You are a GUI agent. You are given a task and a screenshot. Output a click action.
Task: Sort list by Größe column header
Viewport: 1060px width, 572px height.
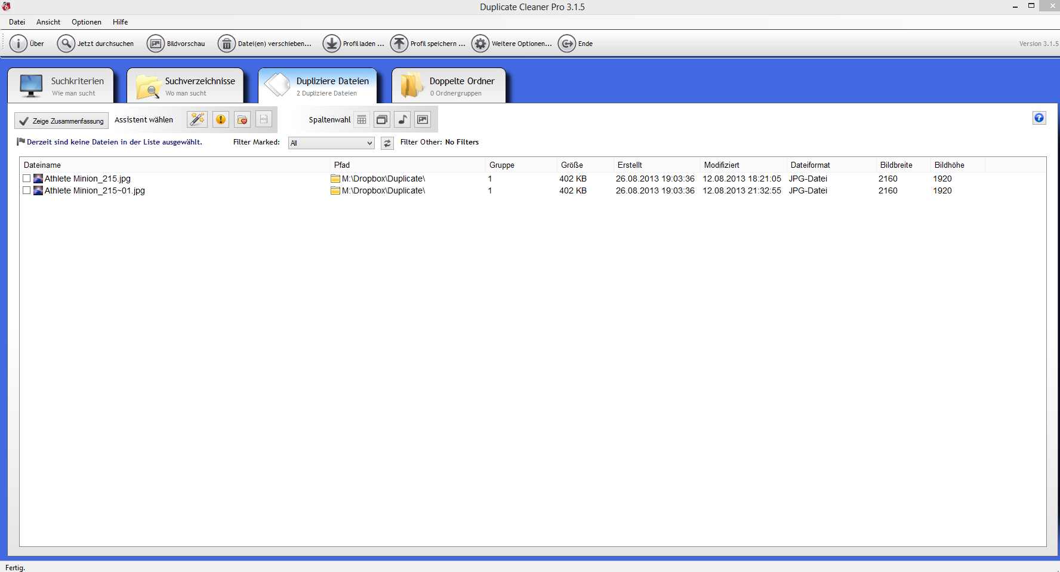point(572,165)
